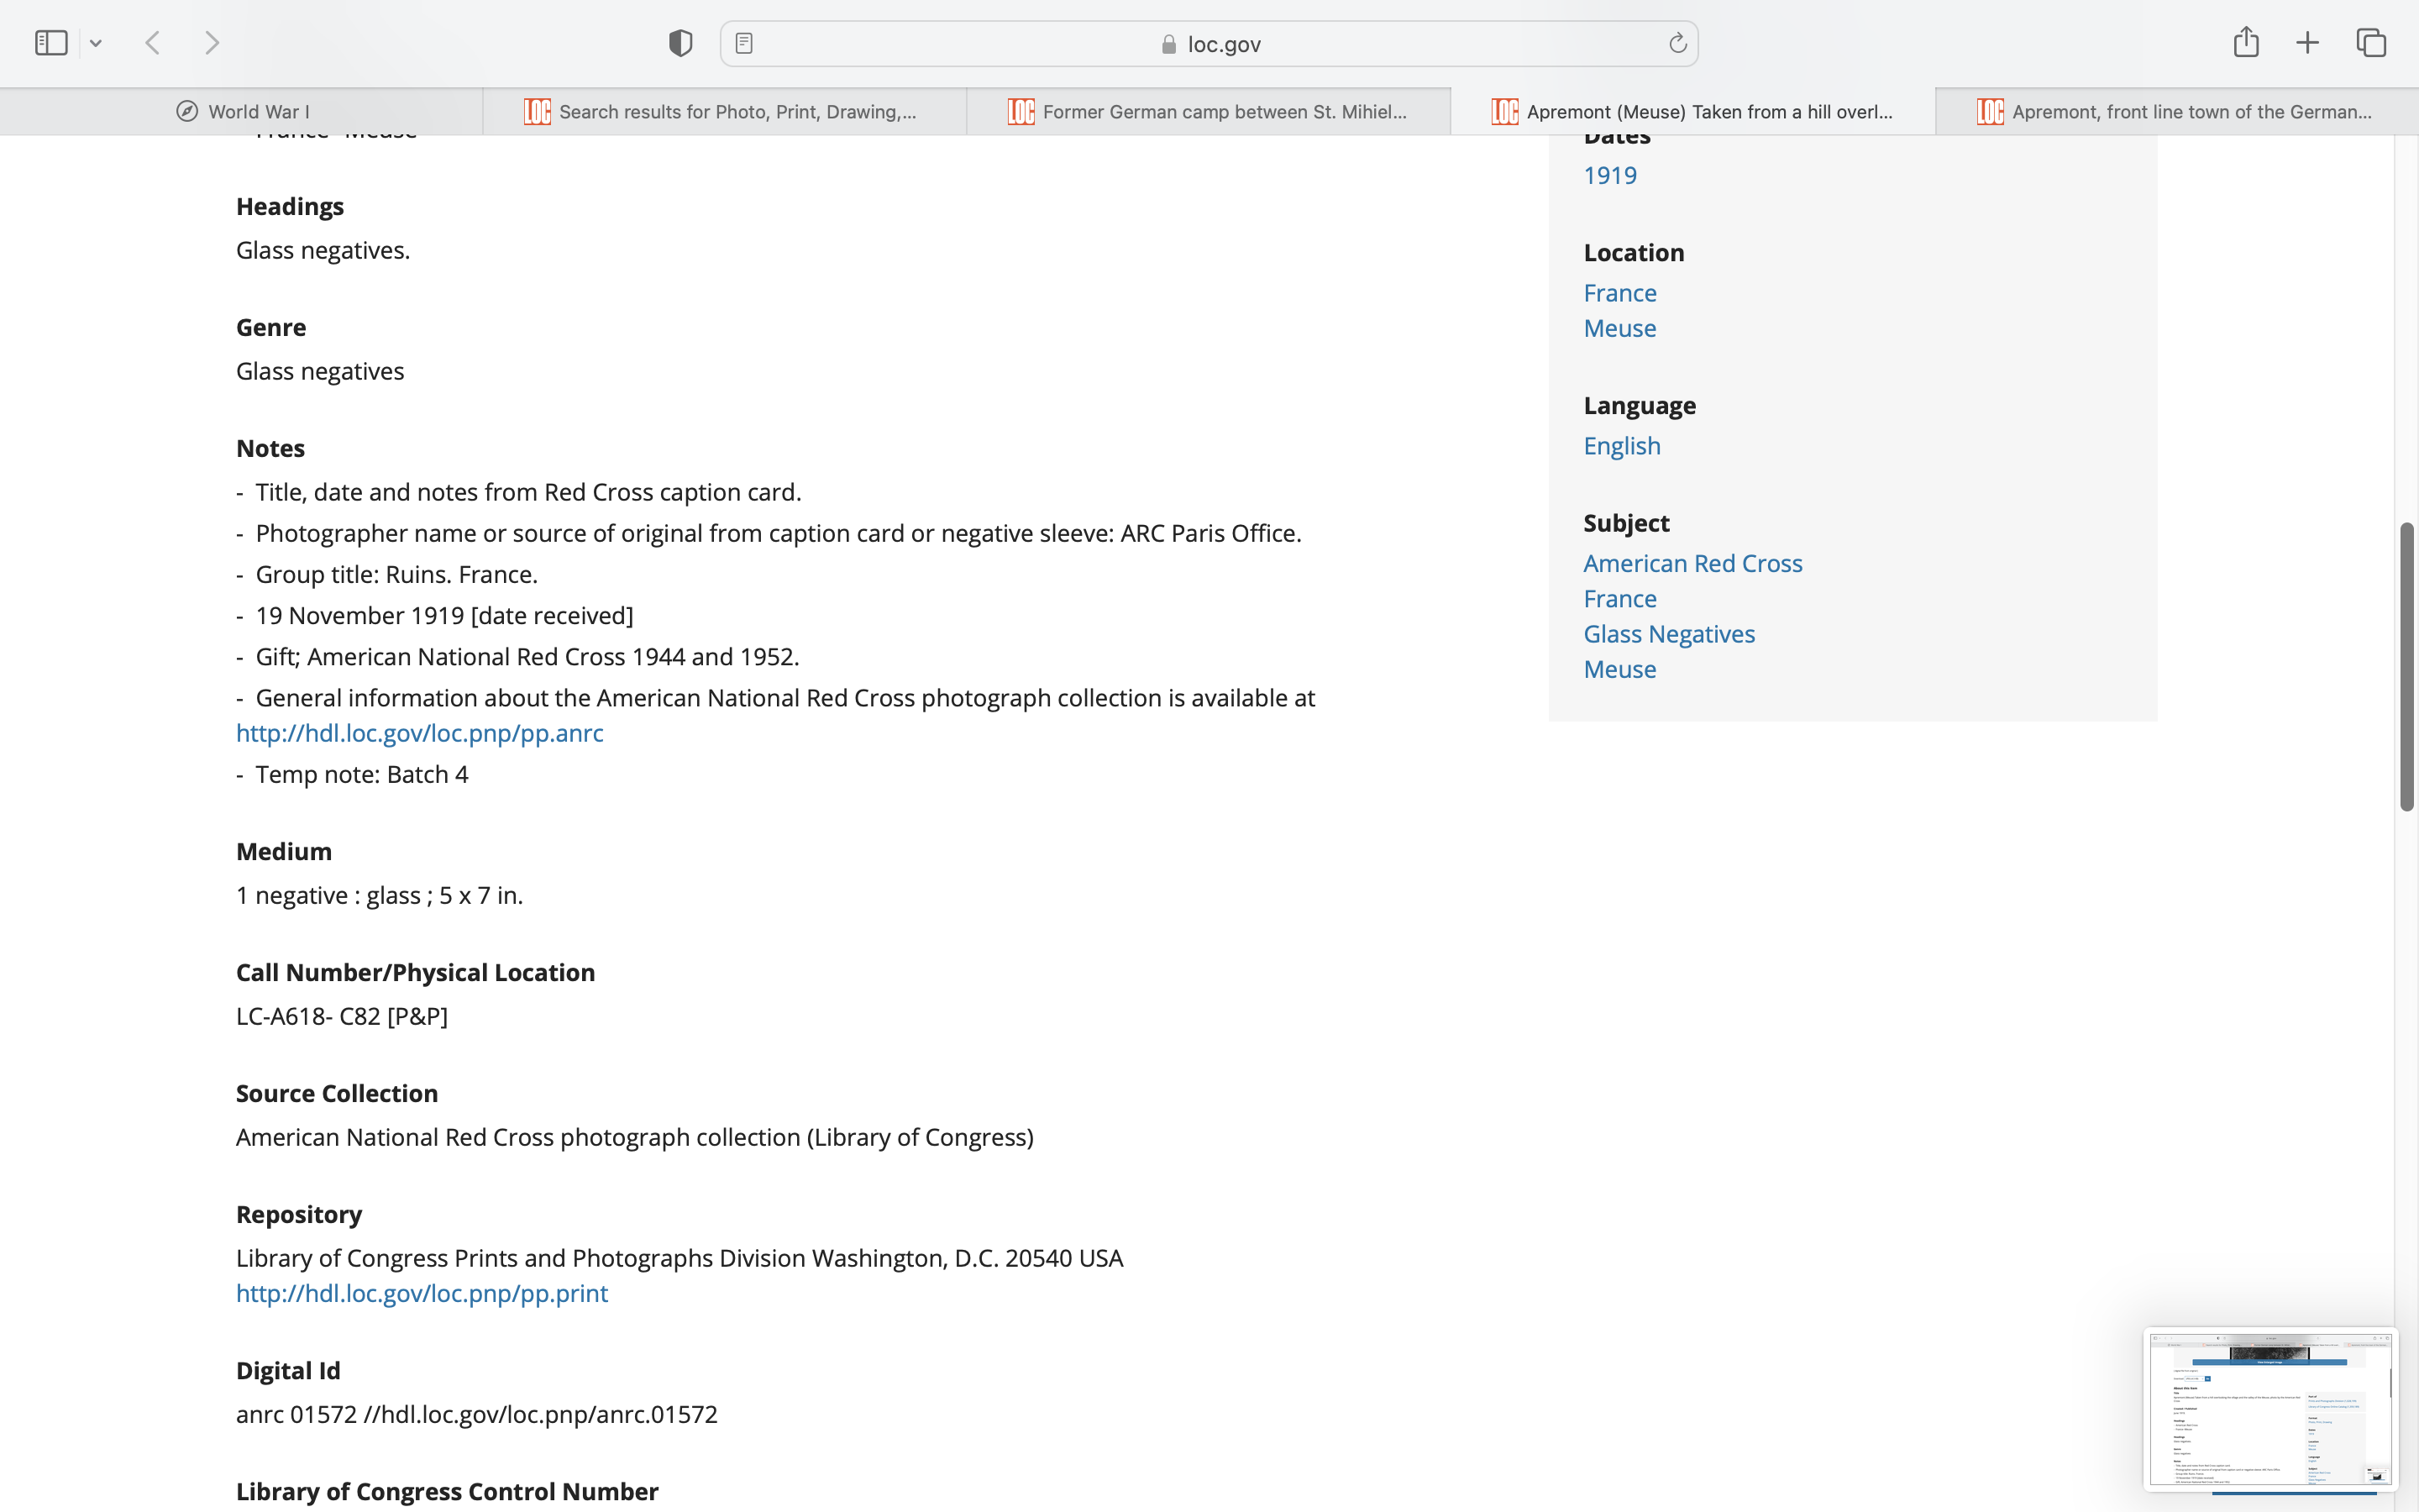Click the page vertical scrollbar thumb

[2406, 665]
